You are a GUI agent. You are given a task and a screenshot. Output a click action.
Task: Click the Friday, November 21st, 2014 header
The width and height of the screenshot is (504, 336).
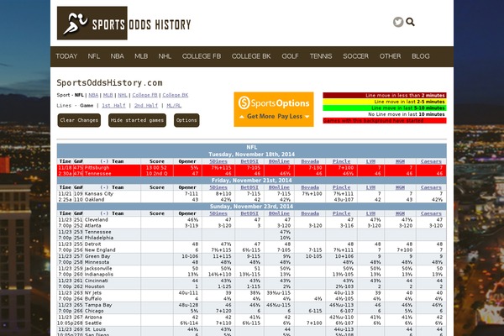pos(252,181)
